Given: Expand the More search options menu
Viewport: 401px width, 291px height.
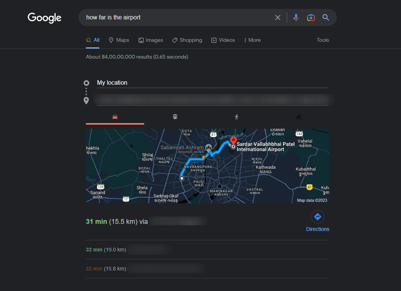Looking at the screenshot, I should (252, 40).
